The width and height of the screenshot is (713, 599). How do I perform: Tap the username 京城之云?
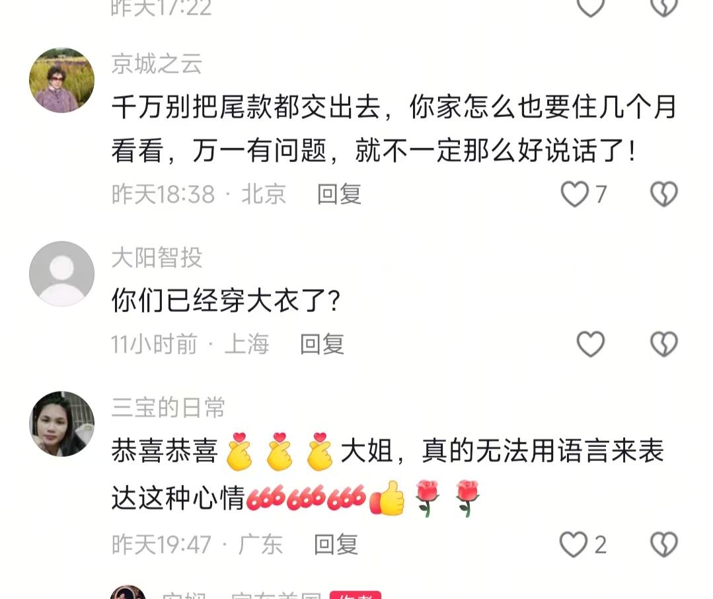click(x=157, y=63)
